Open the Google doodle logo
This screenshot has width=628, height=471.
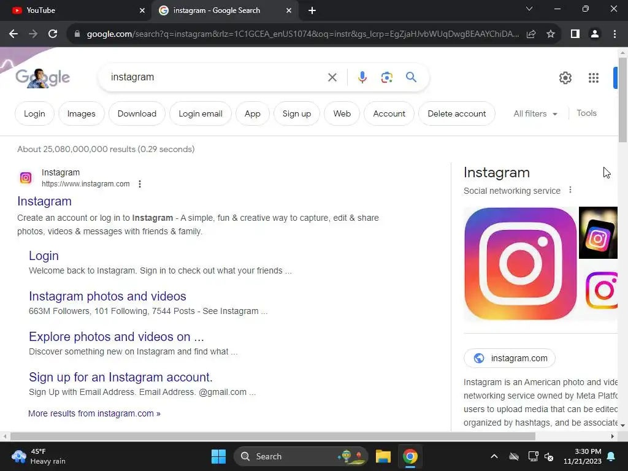[42, 77]
